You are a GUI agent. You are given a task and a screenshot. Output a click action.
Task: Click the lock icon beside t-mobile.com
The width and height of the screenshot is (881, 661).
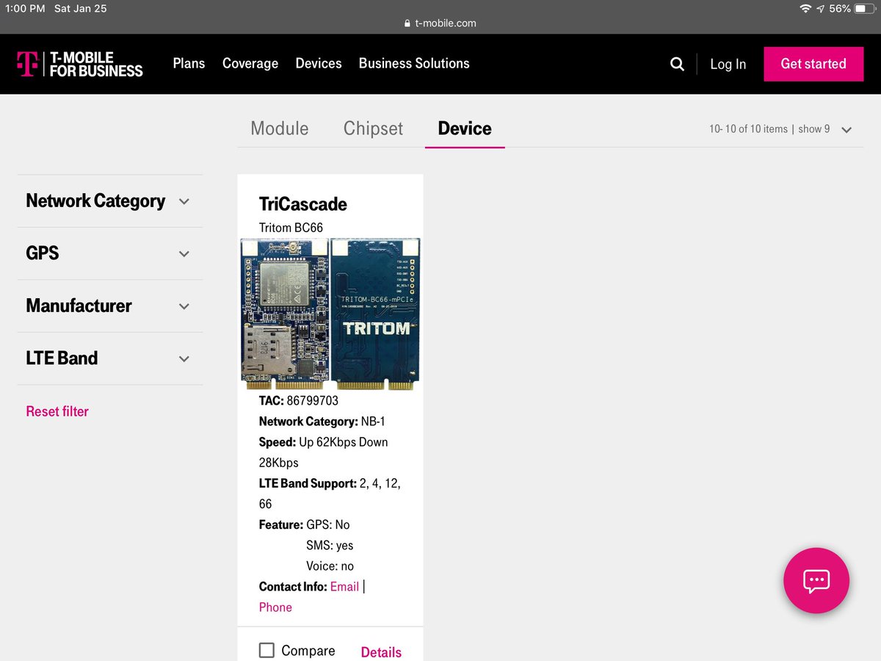pyautogui.click(x=406, y=23)
